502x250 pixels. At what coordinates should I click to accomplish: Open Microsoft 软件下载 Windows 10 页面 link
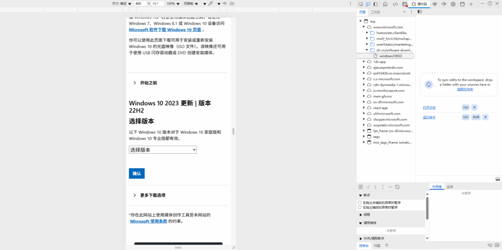165,30
